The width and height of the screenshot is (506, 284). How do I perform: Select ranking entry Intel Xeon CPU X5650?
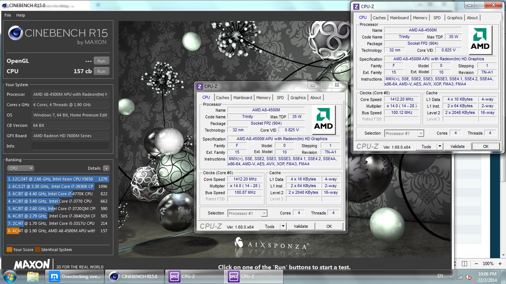(58, 179)
